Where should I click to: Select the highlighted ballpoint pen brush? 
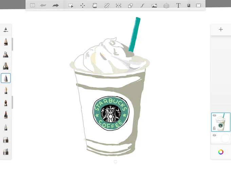(x=5, y=78)
